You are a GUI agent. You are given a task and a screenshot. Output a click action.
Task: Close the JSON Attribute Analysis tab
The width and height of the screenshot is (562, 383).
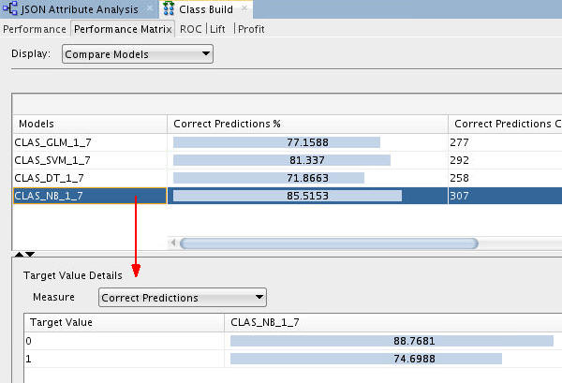(x=148, y=9)
